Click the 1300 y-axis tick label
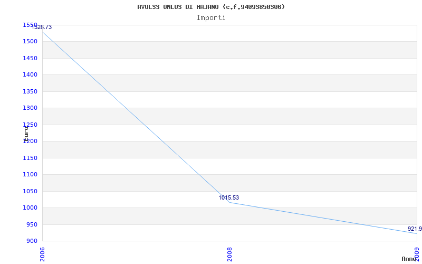422x264 pixels. [x=30, y=108]
